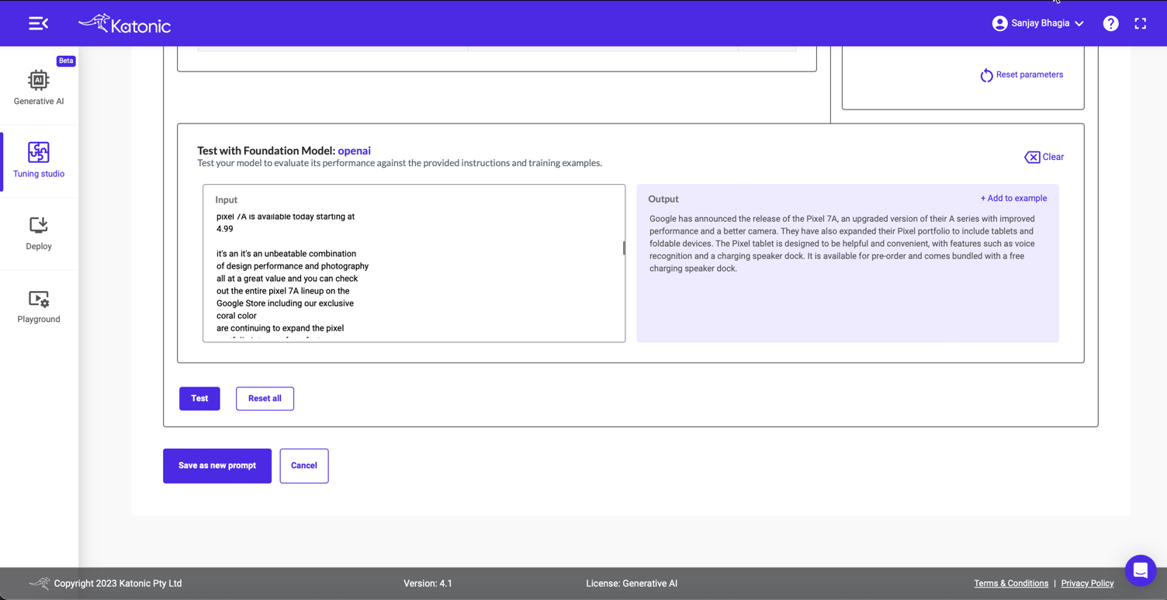Click the Clear backspace icon
The width and height of the screenshot is (1167, 600).
coord(1031,157)
